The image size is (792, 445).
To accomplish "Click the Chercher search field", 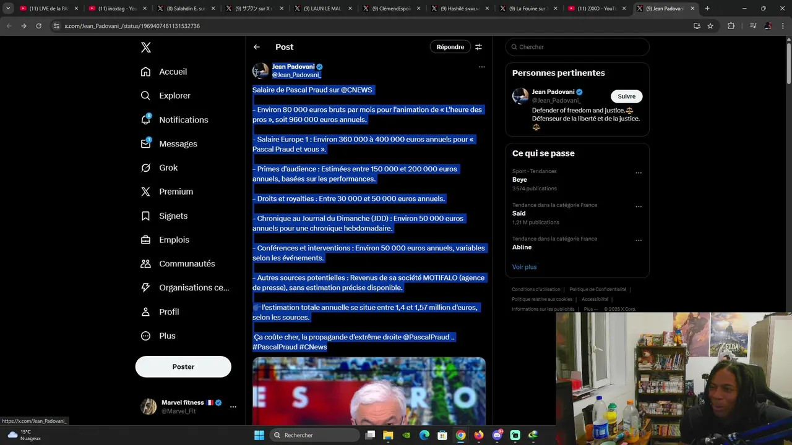I will (577, 47).
